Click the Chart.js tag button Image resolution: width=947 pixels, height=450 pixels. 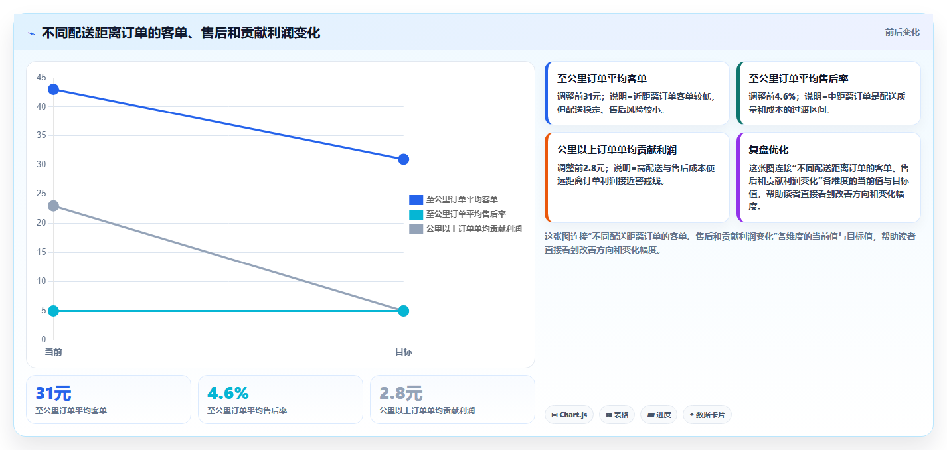(x=568, y=415)
